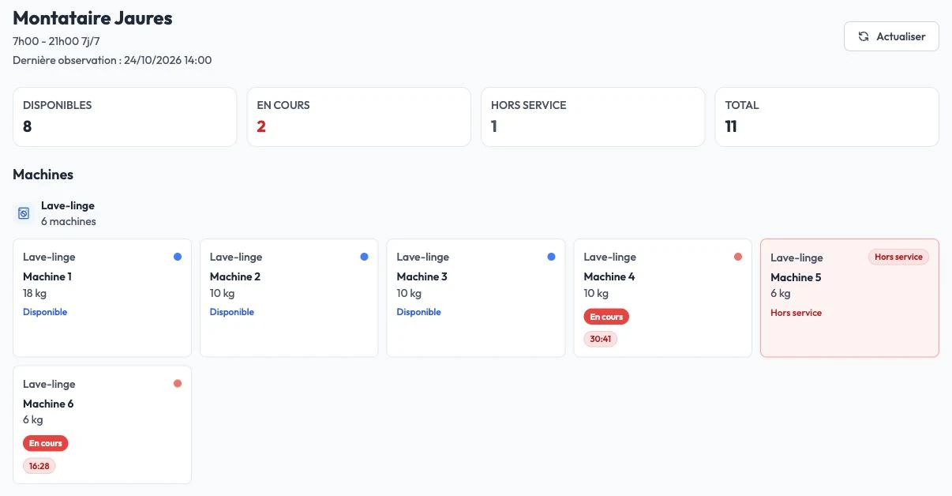Click the blue status dot on Machine 3
952x496 pixels.
click(551, 257)
